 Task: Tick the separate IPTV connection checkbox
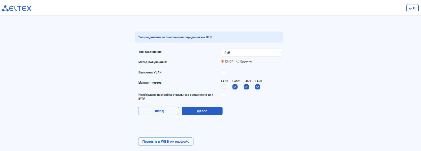click(x=224, y=95)
